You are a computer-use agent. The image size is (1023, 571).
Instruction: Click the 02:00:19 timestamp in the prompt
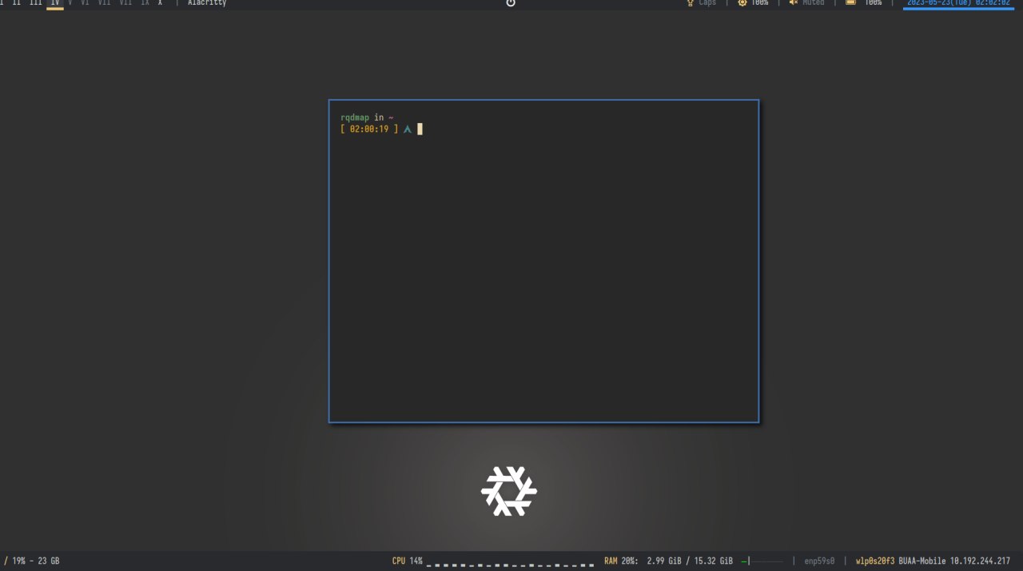(x=369, y=129)
